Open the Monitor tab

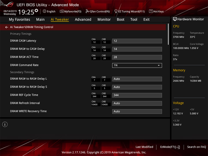[x=104, y=20]
